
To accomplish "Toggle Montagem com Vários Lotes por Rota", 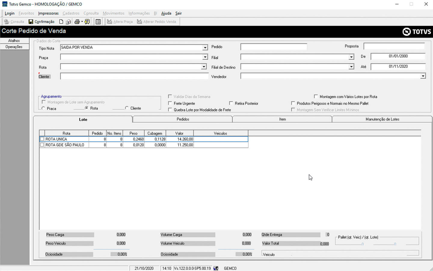I will click(x=316, y=97).
